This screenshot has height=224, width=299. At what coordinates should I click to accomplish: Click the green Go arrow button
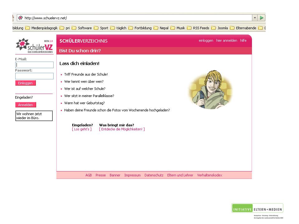pyautogui.click(x=261, y=18)
